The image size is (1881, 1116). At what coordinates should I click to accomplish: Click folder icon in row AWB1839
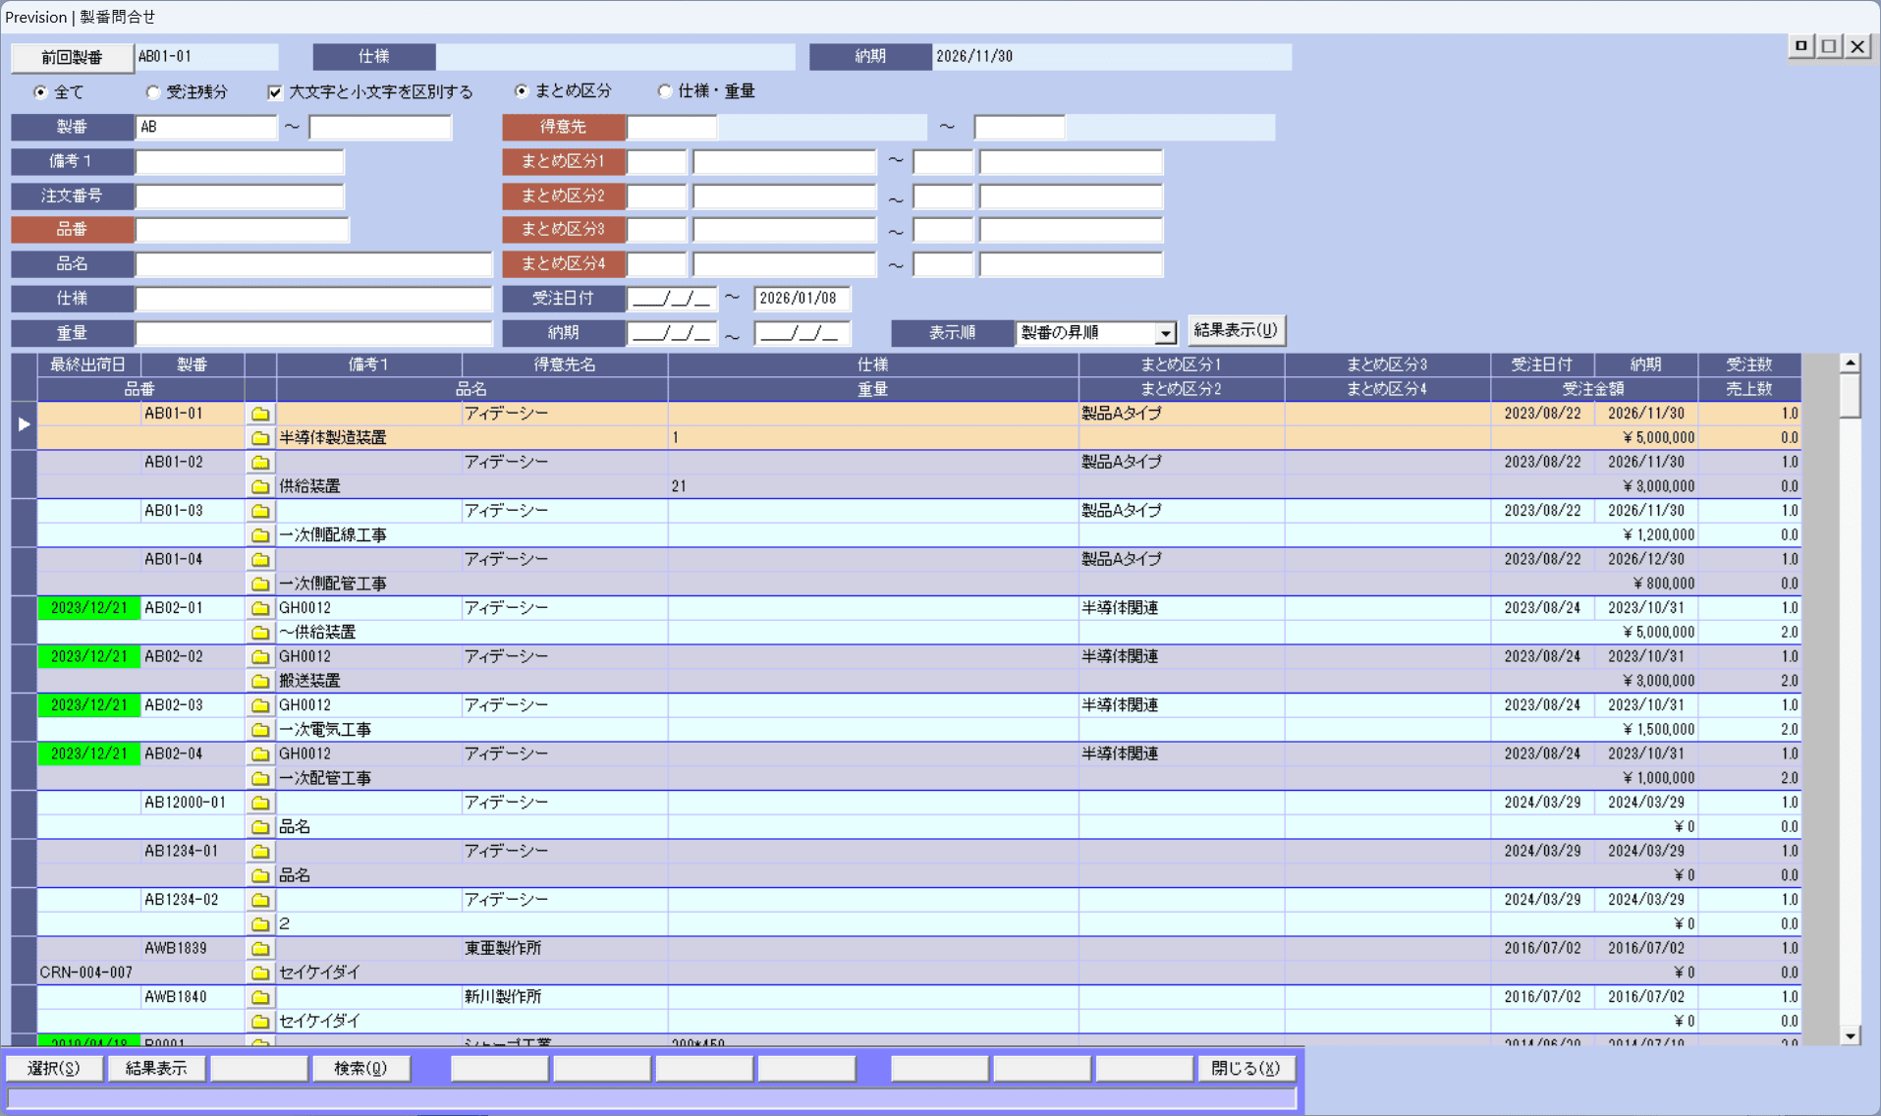[x=260, y=949]
